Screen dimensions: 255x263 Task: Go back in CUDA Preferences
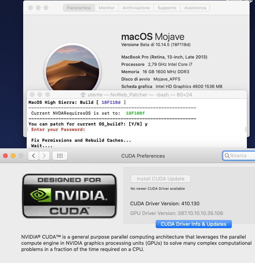[34, 156]
